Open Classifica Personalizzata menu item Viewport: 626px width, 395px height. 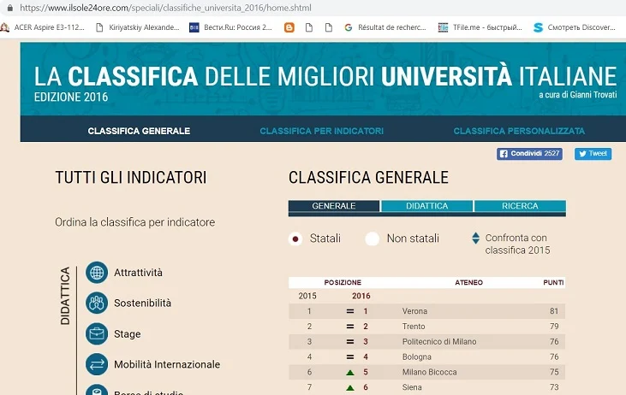point(519,131)
